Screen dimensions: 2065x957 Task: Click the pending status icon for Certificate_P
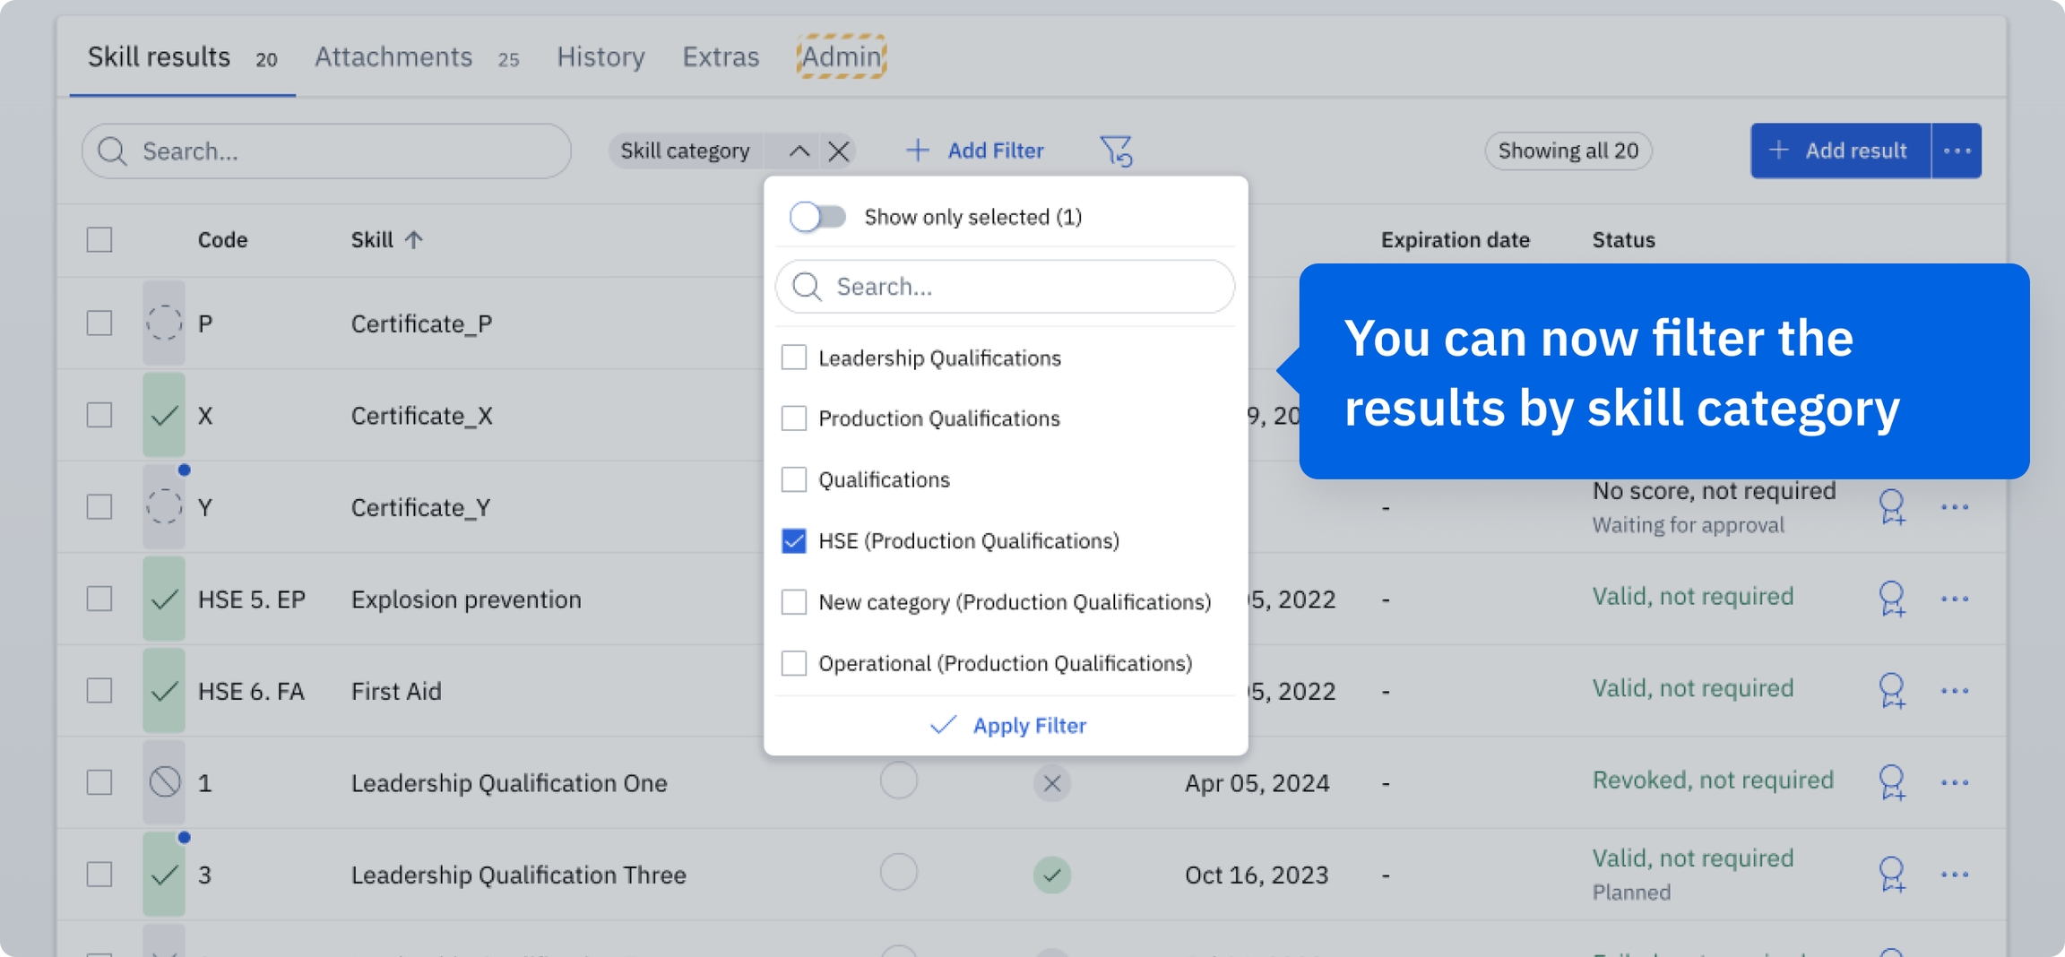coord(164,323)
